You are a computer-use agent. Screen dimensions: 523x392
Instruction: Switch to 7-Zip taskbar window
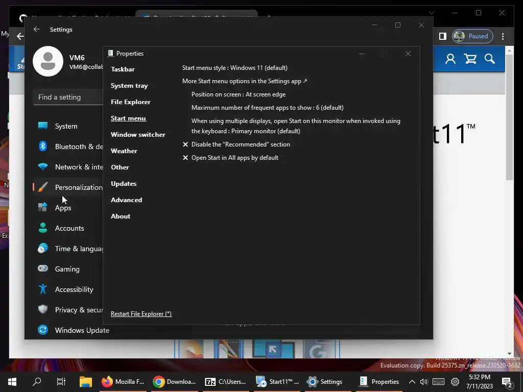[226, 382]
